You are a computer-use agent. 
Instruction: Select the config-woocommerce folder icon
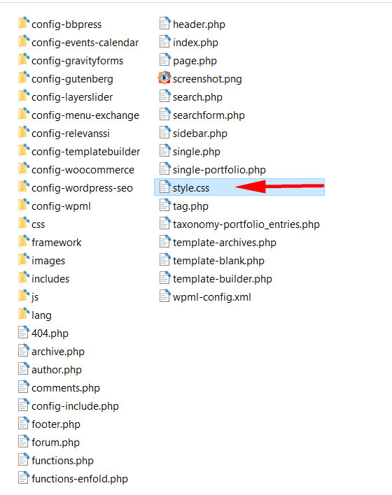point(24,169)
